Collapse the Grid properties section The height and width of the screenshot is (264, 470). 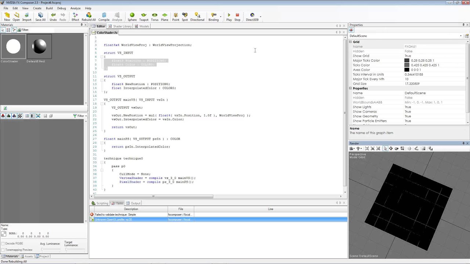(351, 42)
